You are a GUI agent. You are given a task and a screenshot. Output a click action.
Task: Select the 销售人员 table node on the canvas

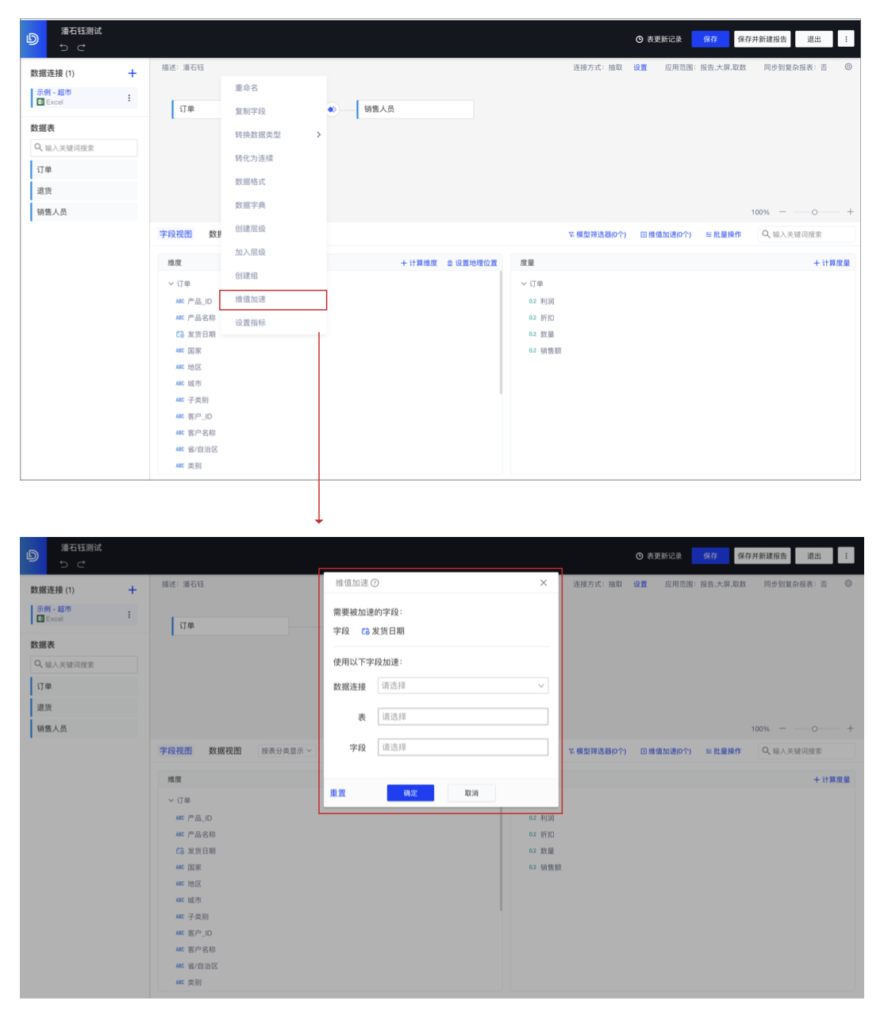pos(415,109)
